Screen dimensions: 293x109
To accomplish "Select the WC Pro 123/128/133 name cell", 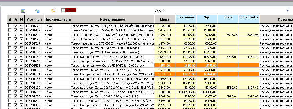I will tap(112, 57).
